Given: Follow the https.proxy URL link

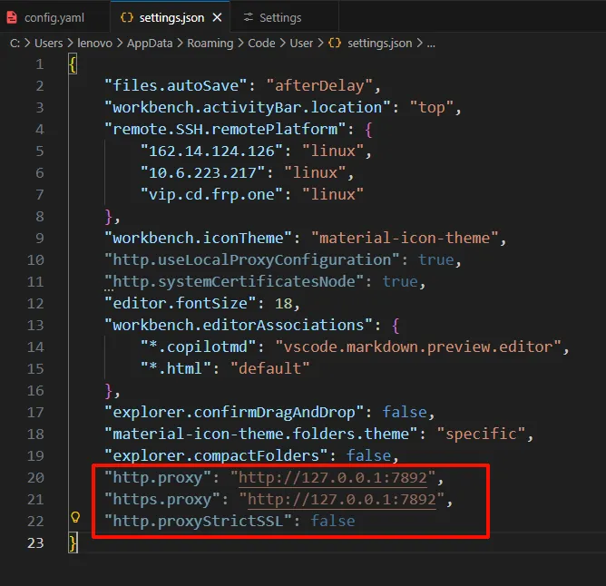Looking at the screenshot, I should click(x=342, y=499).
